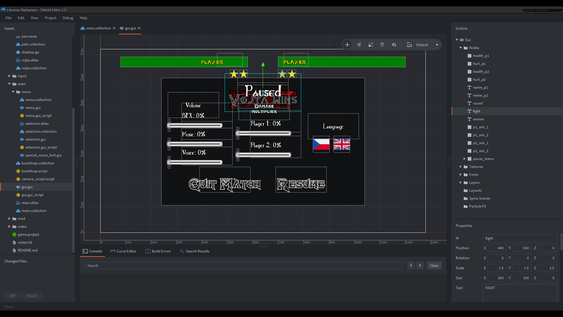Edit the Scale X value field
The image size is (563, 317).
click(x=497, y=268)
